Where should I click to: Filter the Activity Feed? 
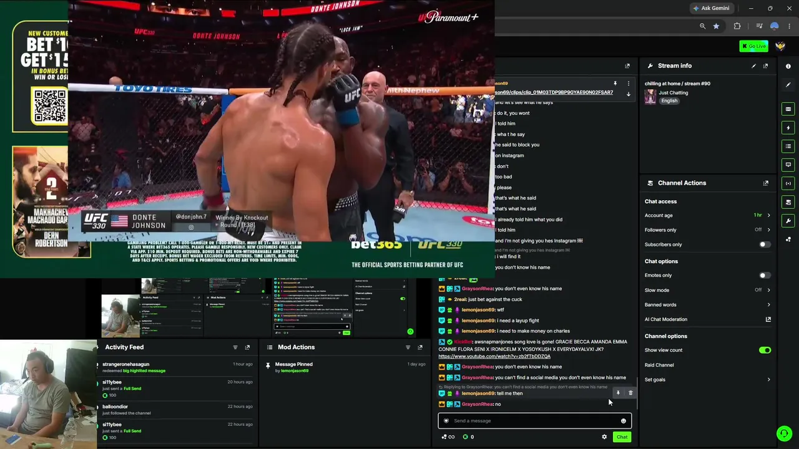[235, 347]
